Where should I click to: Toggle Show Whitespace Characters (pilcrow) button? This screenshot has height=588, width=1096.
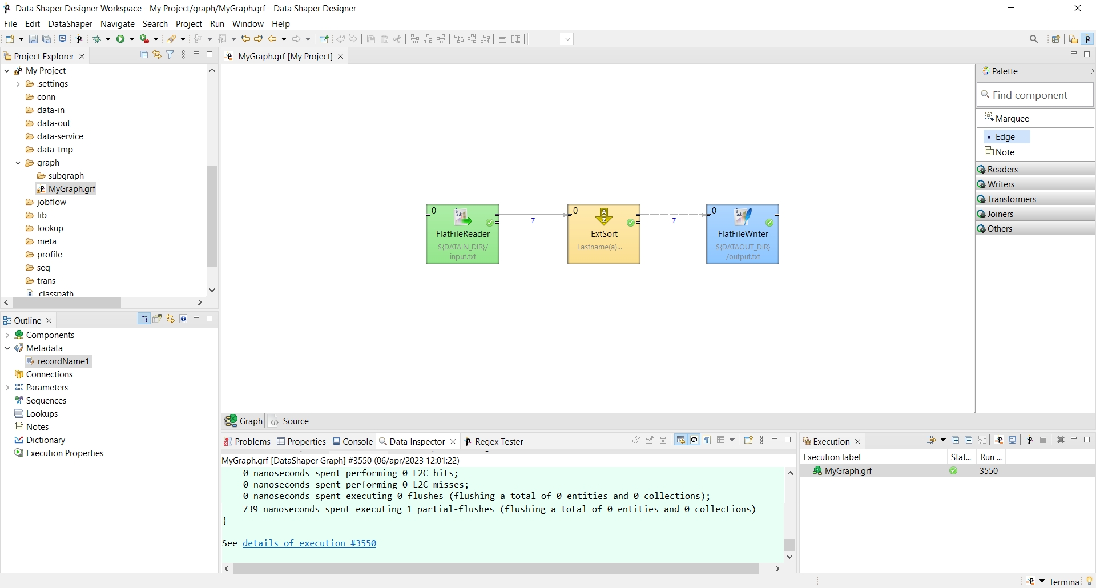(707, 440)
